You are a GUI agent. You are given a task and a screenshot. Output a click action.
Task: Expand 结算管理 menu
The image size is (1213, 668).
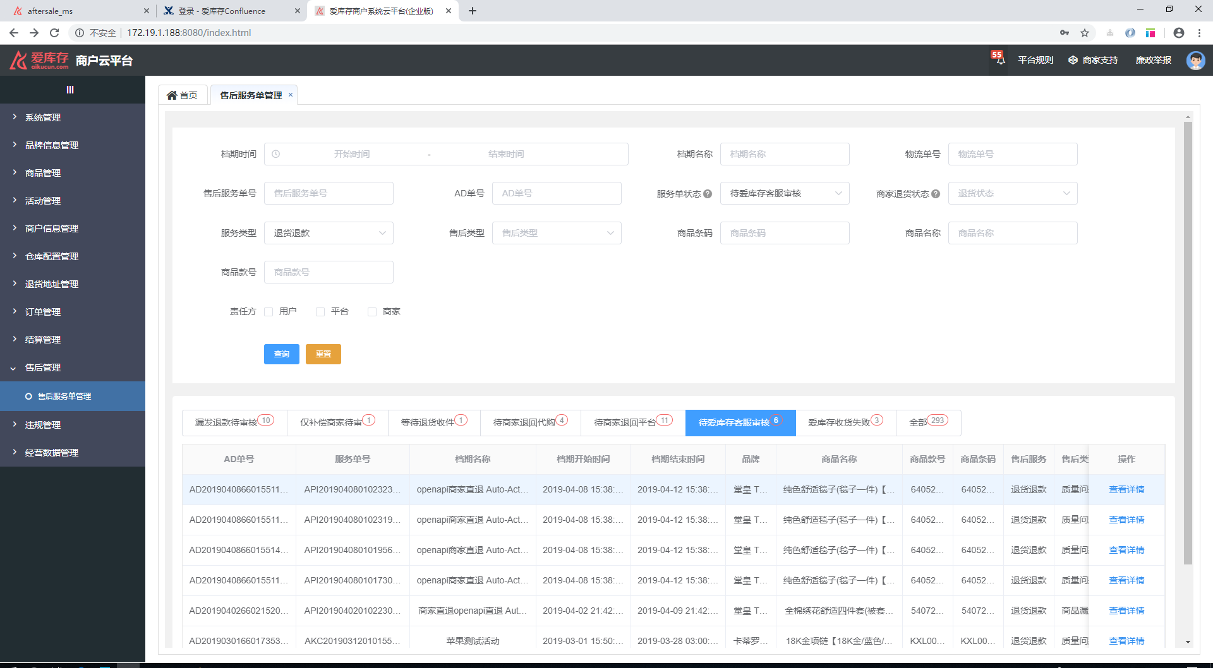73,340
